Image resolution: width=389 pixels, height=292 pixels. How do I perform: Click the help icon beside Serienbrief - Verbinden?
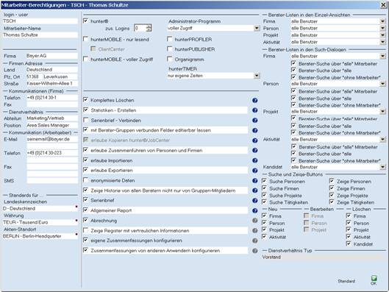click(254, 121)
